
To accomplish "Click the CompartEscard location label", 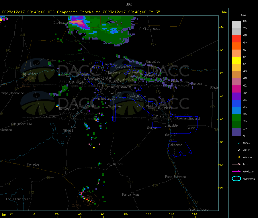I will pyautogui.click(x=188, y=119).
